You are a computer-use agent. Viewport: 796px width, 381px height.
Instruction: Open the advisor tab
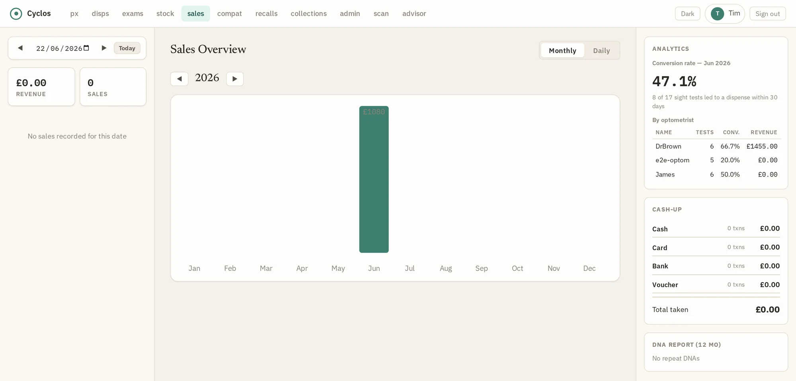tap(414, 14)
